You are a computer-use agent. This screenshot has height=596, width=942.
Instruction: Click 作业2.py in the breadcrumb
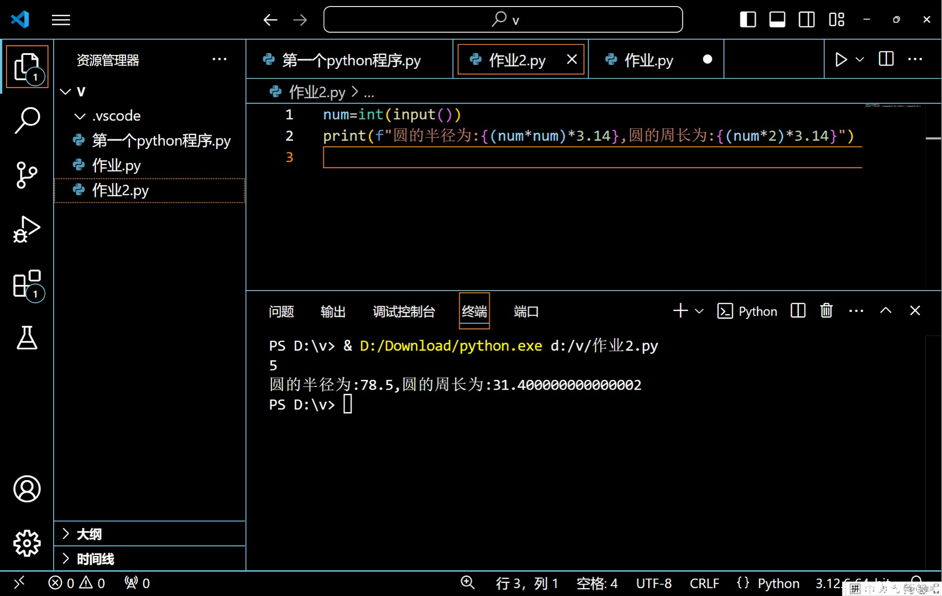317,92
